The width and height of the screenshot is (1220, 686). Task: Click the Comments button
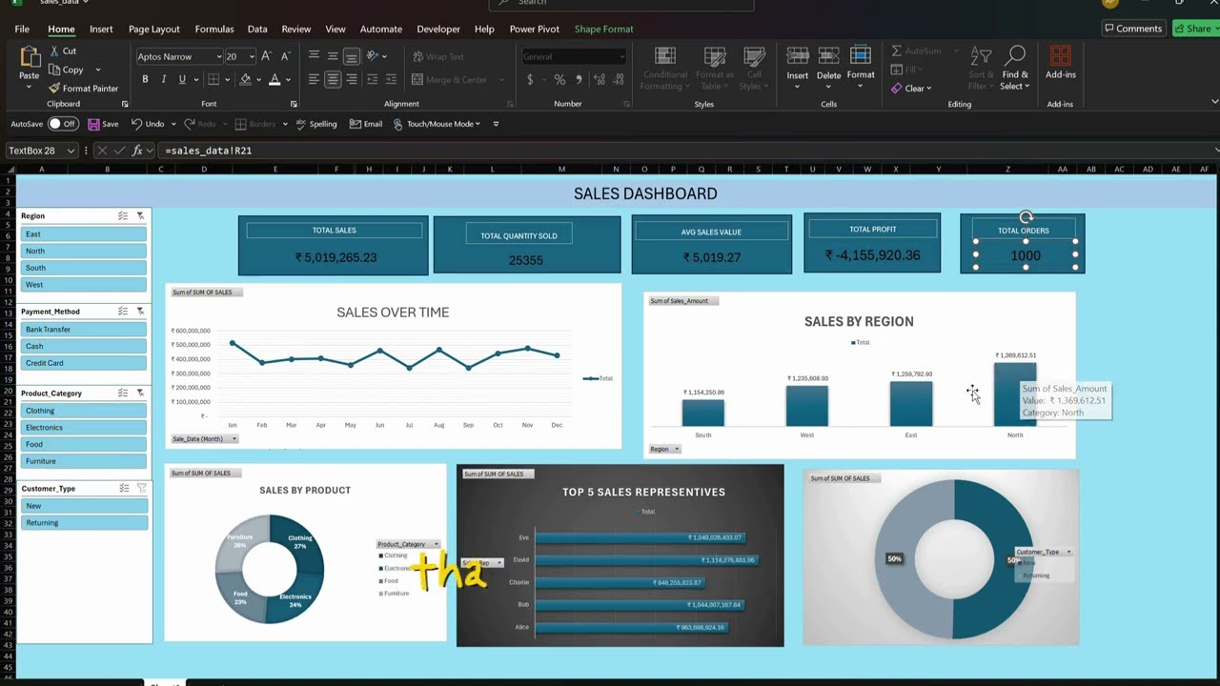1133,29
